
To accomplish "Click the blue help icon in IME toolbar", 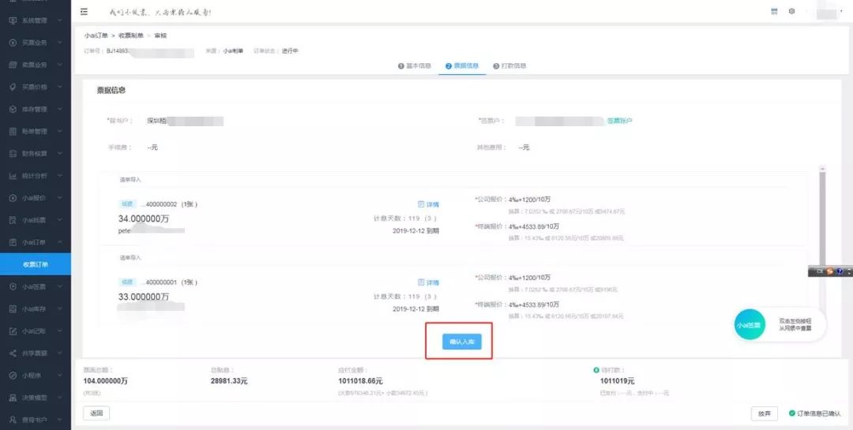I will coord(840,271).
